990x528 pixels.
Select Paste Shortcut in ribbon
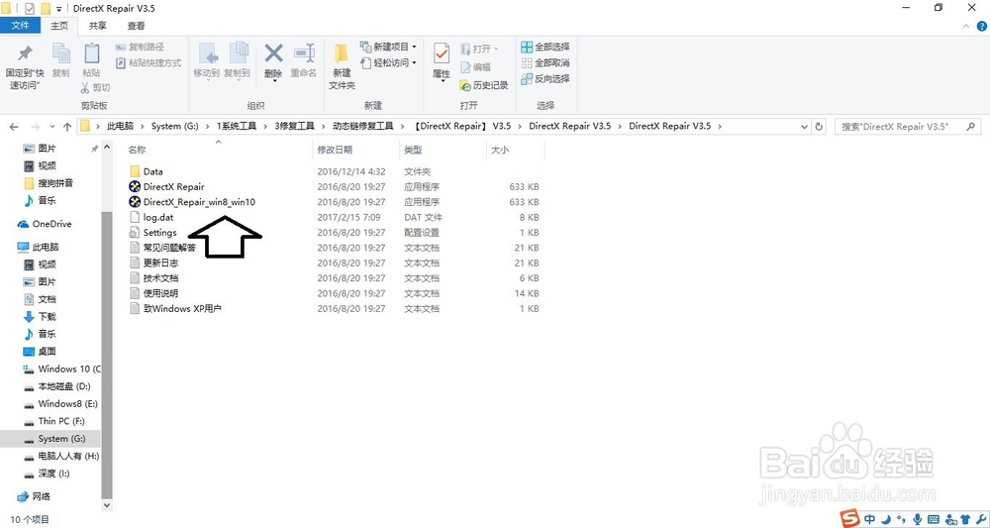tap(148, 63)
